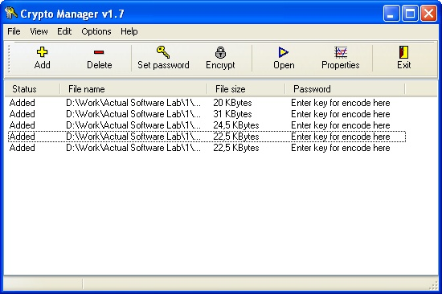
Task: Click the password cell in the 24,5 KBytes row
Action: [341, 125]
